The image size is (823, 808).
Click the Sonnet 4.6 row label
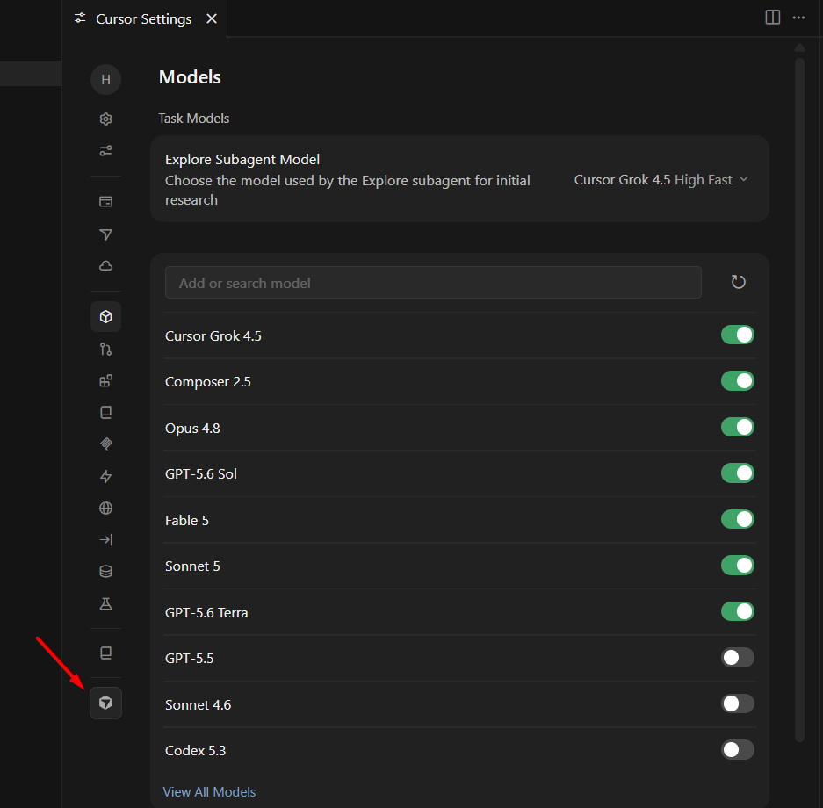[x=198, y=704]
